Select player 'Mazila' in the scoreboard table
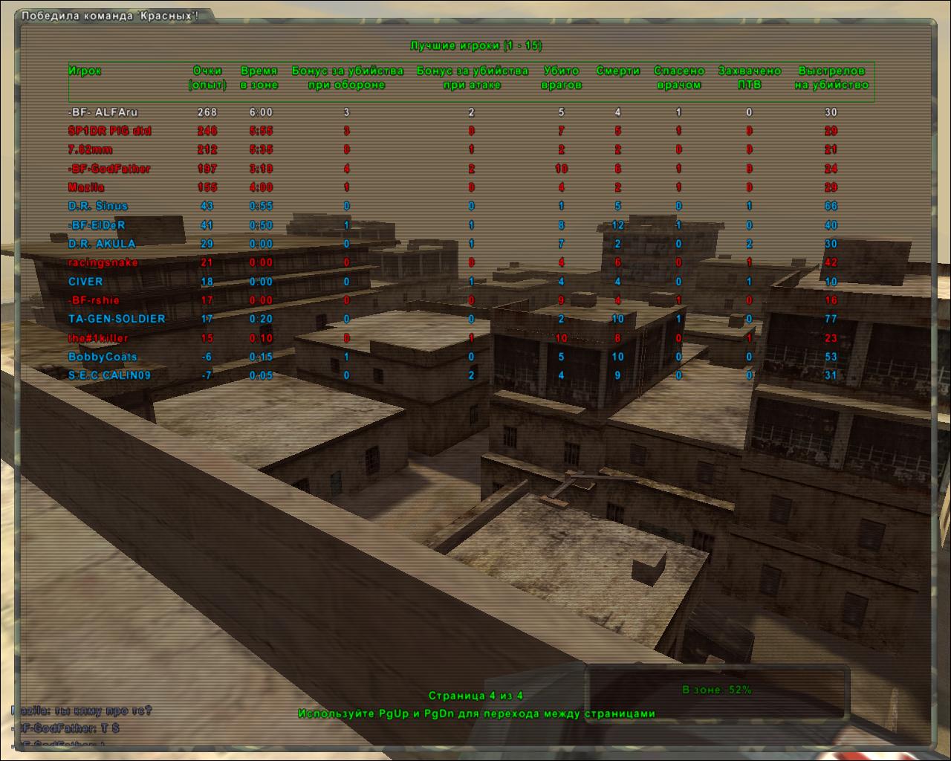Image resolution: width=951 pixels, height=761 pixels. click(86, 187)
